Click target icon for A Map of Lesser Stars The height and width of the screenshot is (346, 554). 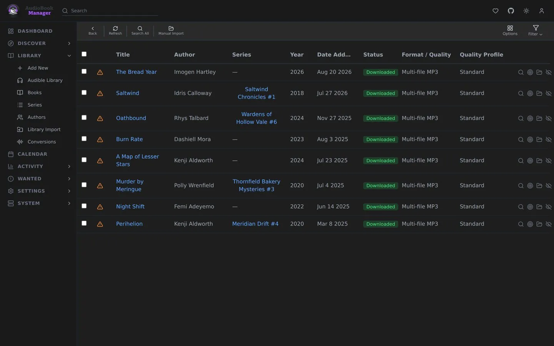[530, 161]
